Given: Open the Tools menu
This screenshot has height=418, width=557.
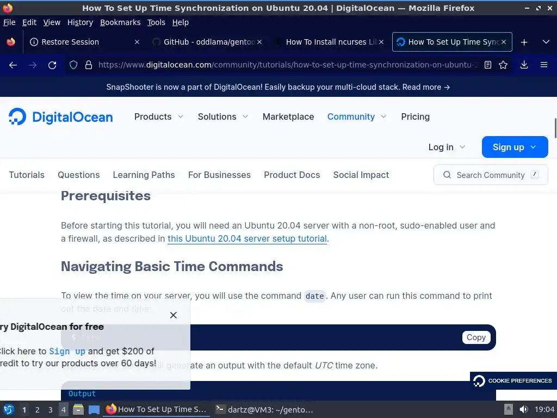Looking at the screenshot, I should [156, 22].
